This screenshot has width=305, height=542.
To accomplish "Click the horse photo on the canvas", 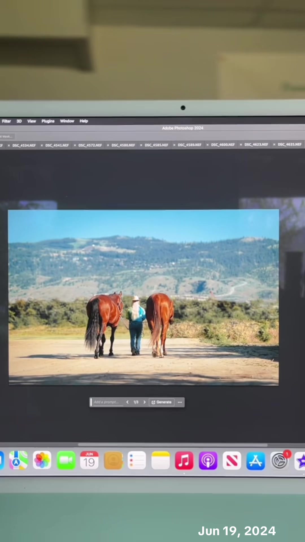I will pyautogui.click(x=143, y=297).
